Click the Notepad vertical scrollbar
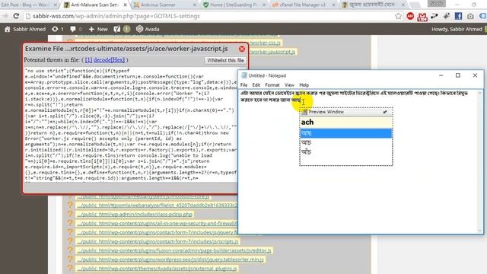Screen dimensions: 487x274 click(480, 161)
